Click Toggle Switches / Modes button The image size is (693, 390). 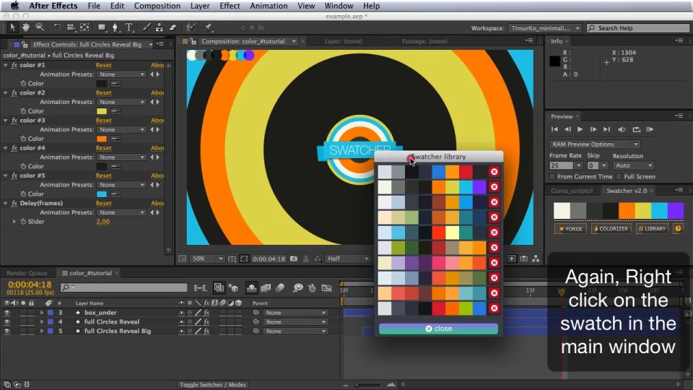point(213,385)
